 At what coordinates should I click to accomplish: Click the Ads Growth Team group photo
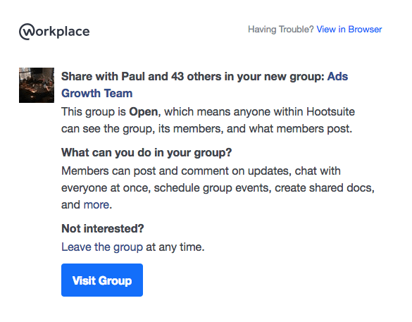37,85
